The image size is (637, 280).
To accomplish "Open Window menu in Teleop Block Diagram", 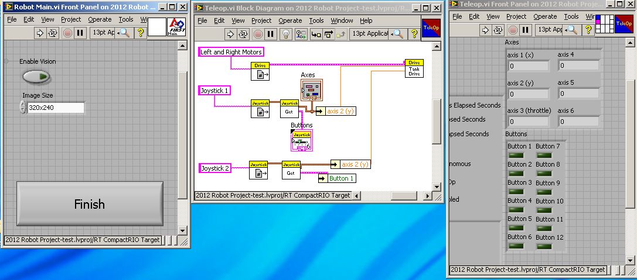I will [342, 20].
